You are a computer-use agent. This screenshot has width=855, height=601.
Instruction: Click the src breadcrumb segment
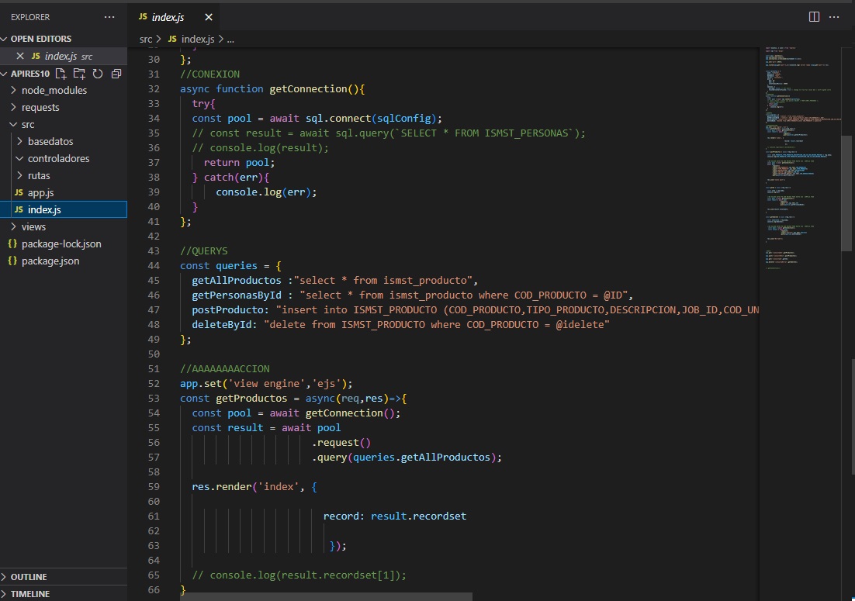pos(146,40)
